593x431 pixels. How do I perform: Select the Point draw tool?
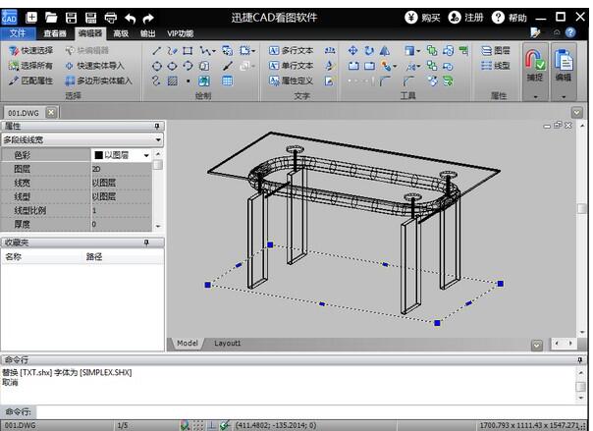pos(188,81)
